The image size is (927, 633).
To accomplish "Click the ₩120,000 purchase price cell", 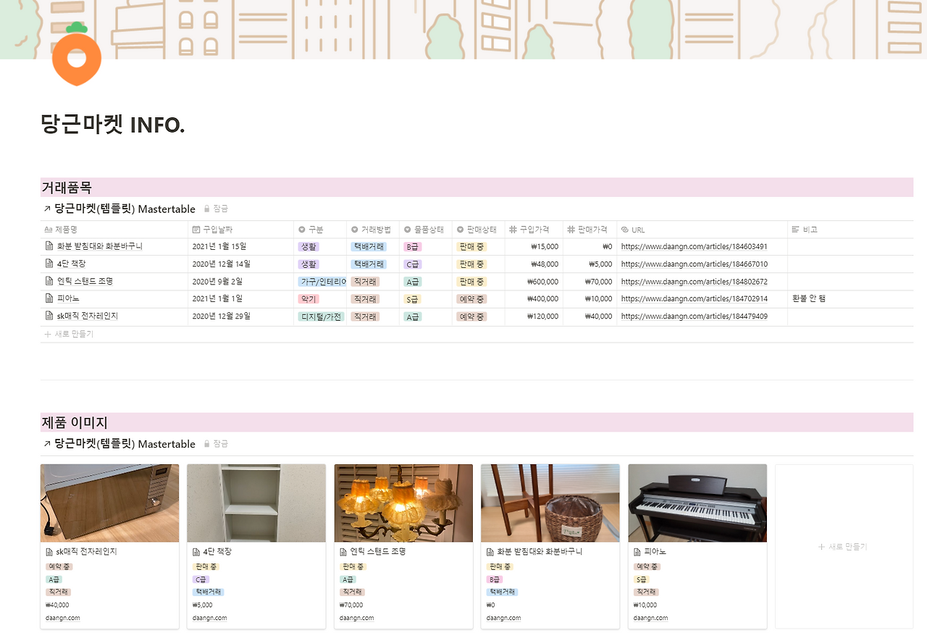I will pyautogui.click(x=534, y=316).
